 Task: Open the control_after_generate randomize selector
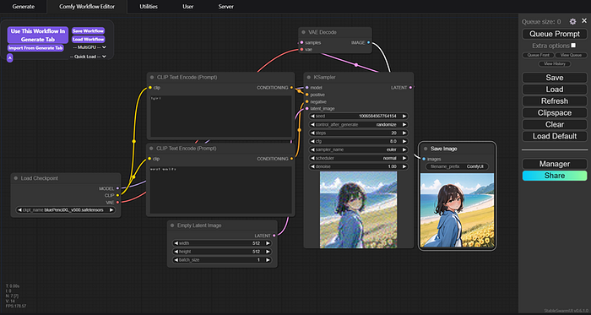[x=359, y=125]
